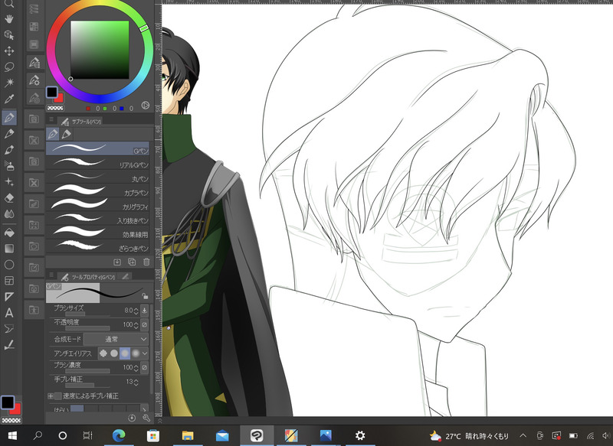The height and width of the screenshot is (446, 613).
Task: Open sub tool detail wrench icon
Action: tap(146, 418)
